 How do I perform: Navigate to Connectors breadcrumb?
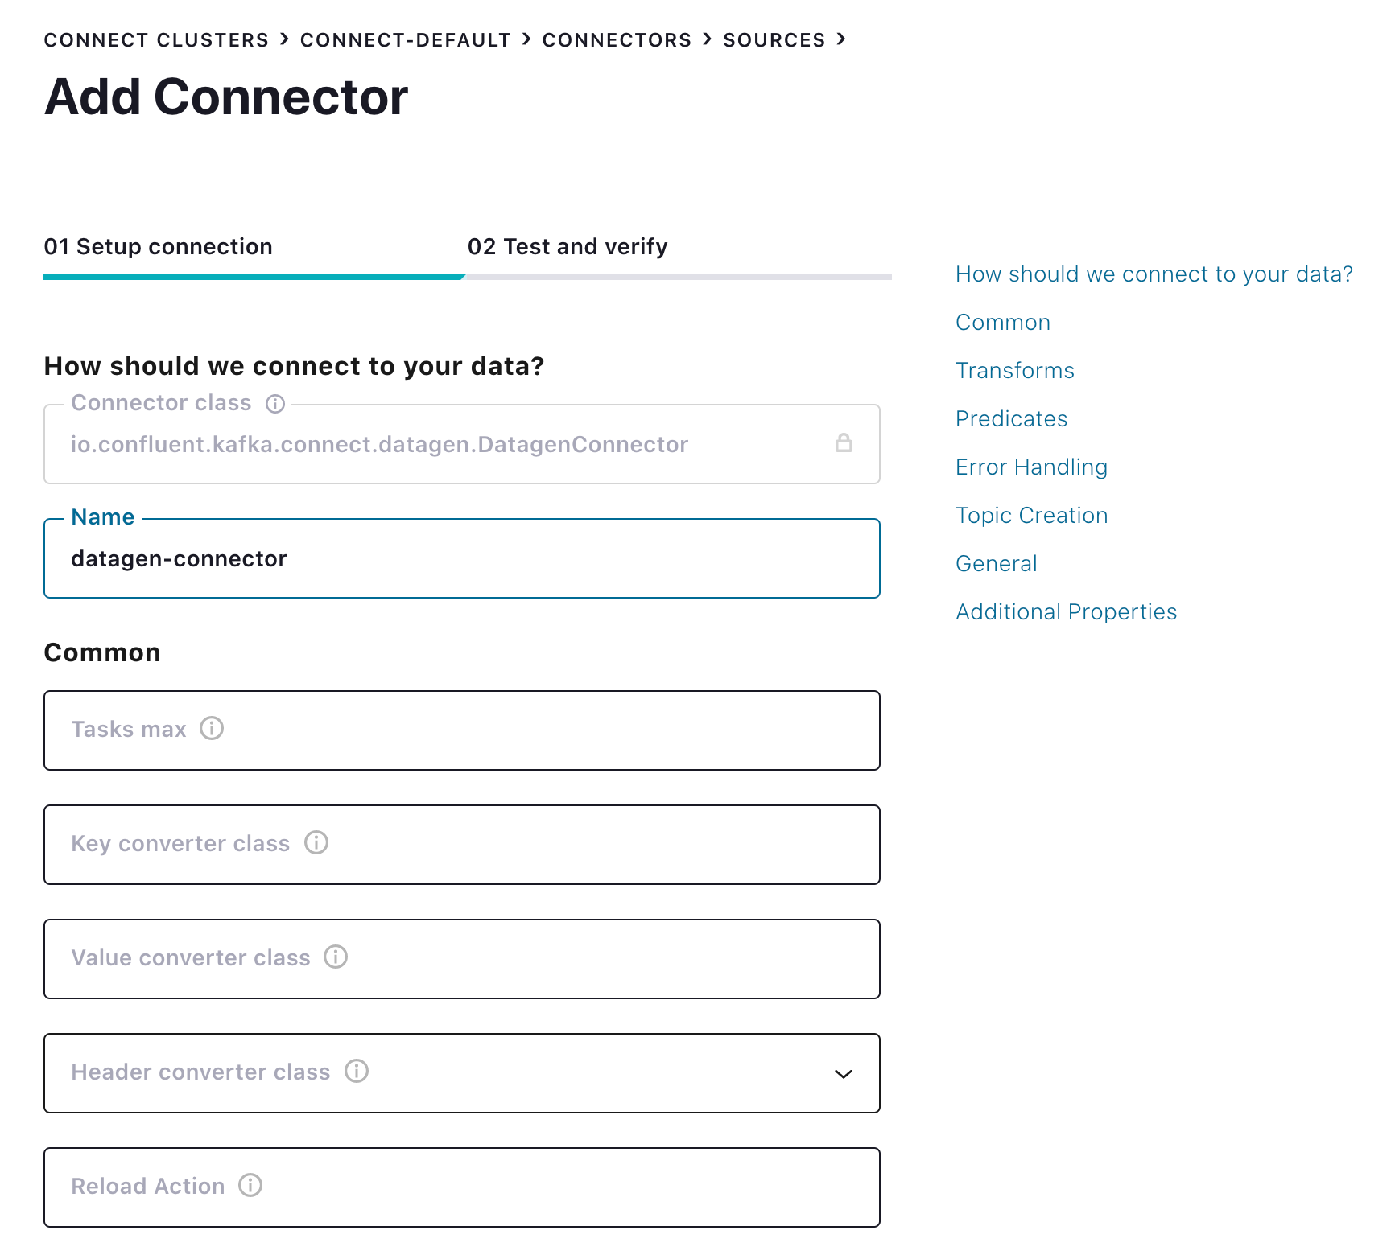(x=617, y=40)
